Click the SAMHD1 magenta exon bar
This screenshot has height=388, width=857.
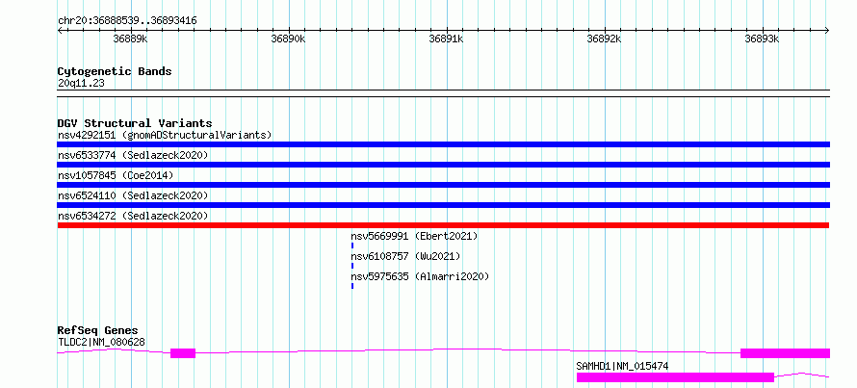click(675, 377)
